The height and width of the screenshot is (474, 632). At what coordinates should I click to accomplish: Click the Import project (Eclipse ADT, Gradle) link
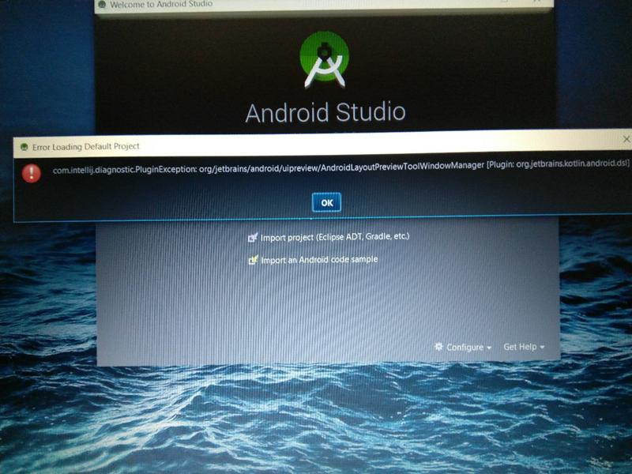point(334,236)
